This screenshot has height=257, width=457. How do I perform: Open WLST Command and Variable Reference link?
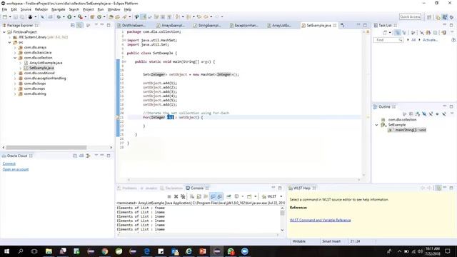click(x=321, y=221)
